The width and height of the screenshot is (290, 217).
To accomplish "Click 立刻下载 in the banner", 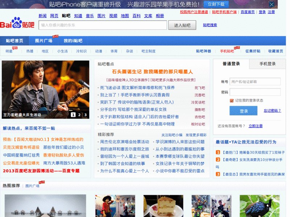I will 216,4.
